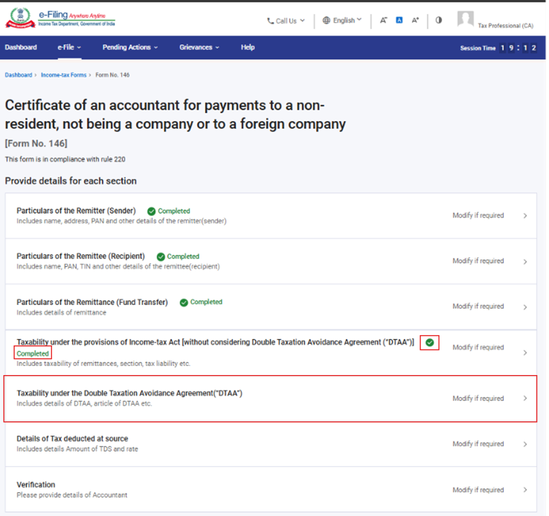Expand the Grievances menu
This screenshot has width=549, height=516.
coord(199,48)
